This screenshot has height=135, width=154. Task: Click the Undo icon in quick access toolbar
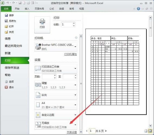(x=8, y=3)
